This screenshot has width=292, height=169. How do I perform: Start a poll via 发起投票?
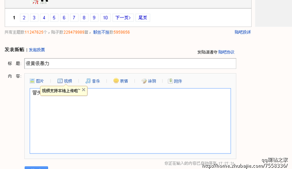tap(37, 50)
